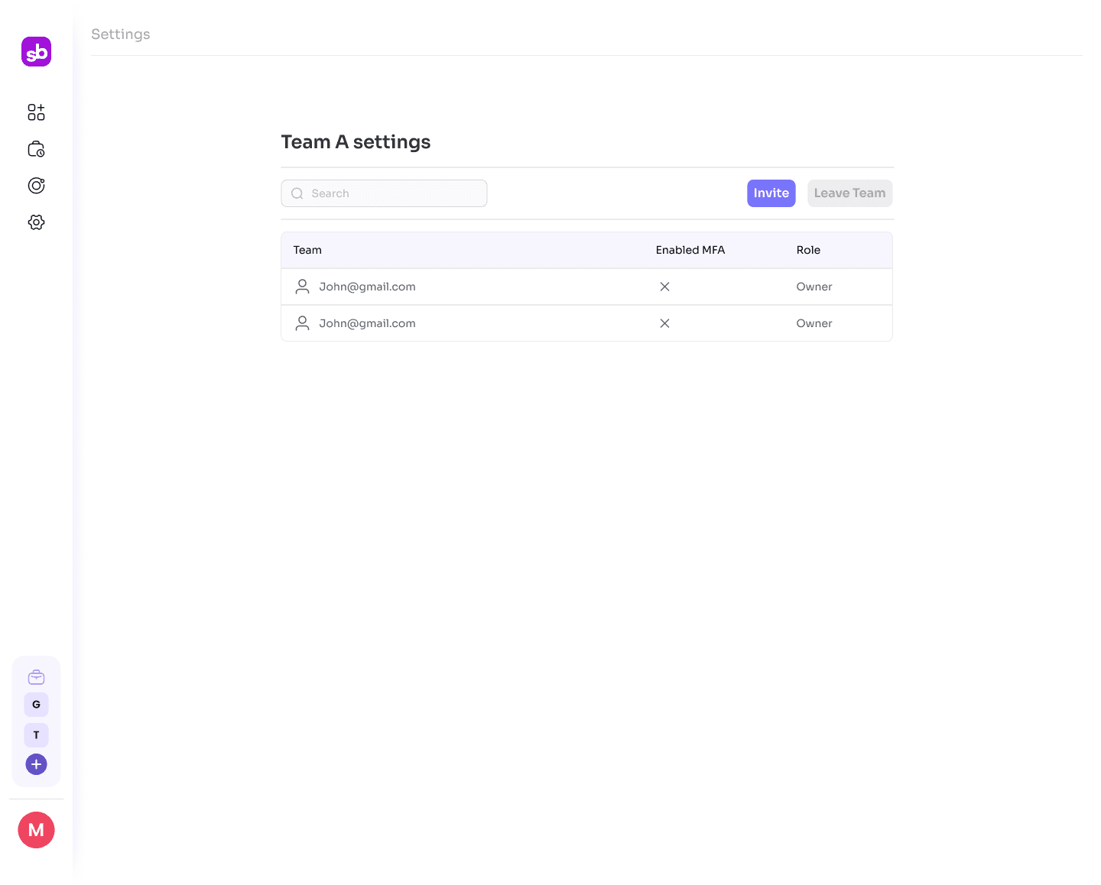Open the settings gear sidebar icon
The height and width of the screenshot is (885, 1101).
point(36,222)
